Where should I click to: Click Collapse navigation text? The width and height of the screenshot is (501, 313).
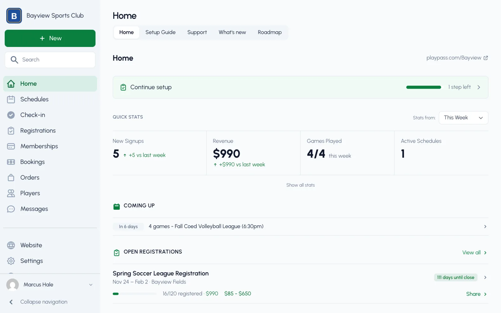44,302
